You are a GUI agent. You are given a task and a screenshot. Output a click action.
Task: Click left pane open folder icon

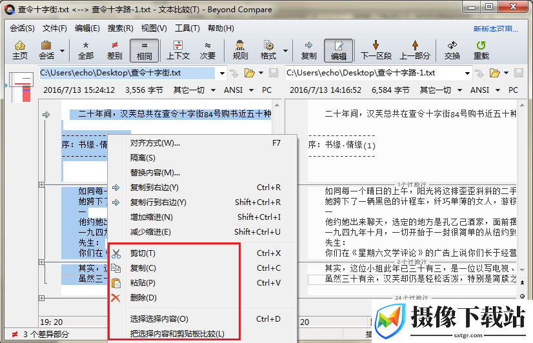pyautogui.click(x=250, y=73)
